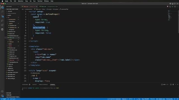This screenshot has height=100, width=179.
Task: Open the Accounts icon in activity bar
Action: point(2,91)
